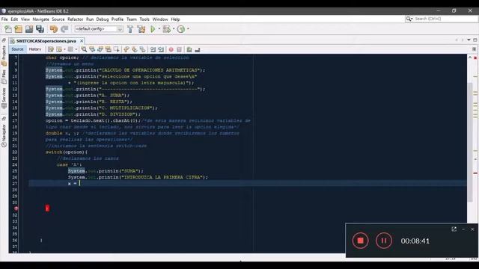
Task: Create a new file from toolbar
Action: coord(8,29)
